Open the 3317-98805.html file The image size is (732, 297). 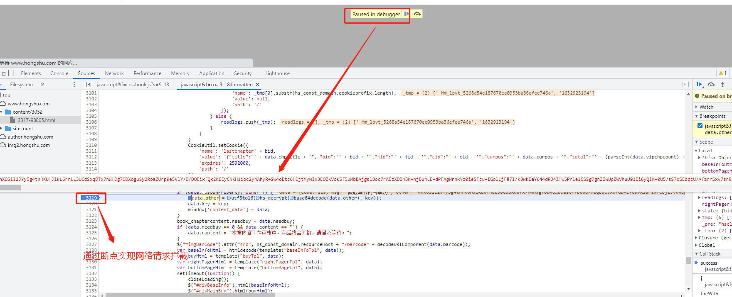pos(36,120)
